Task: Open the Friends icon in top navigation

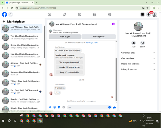Action: (x=64, y=14)
